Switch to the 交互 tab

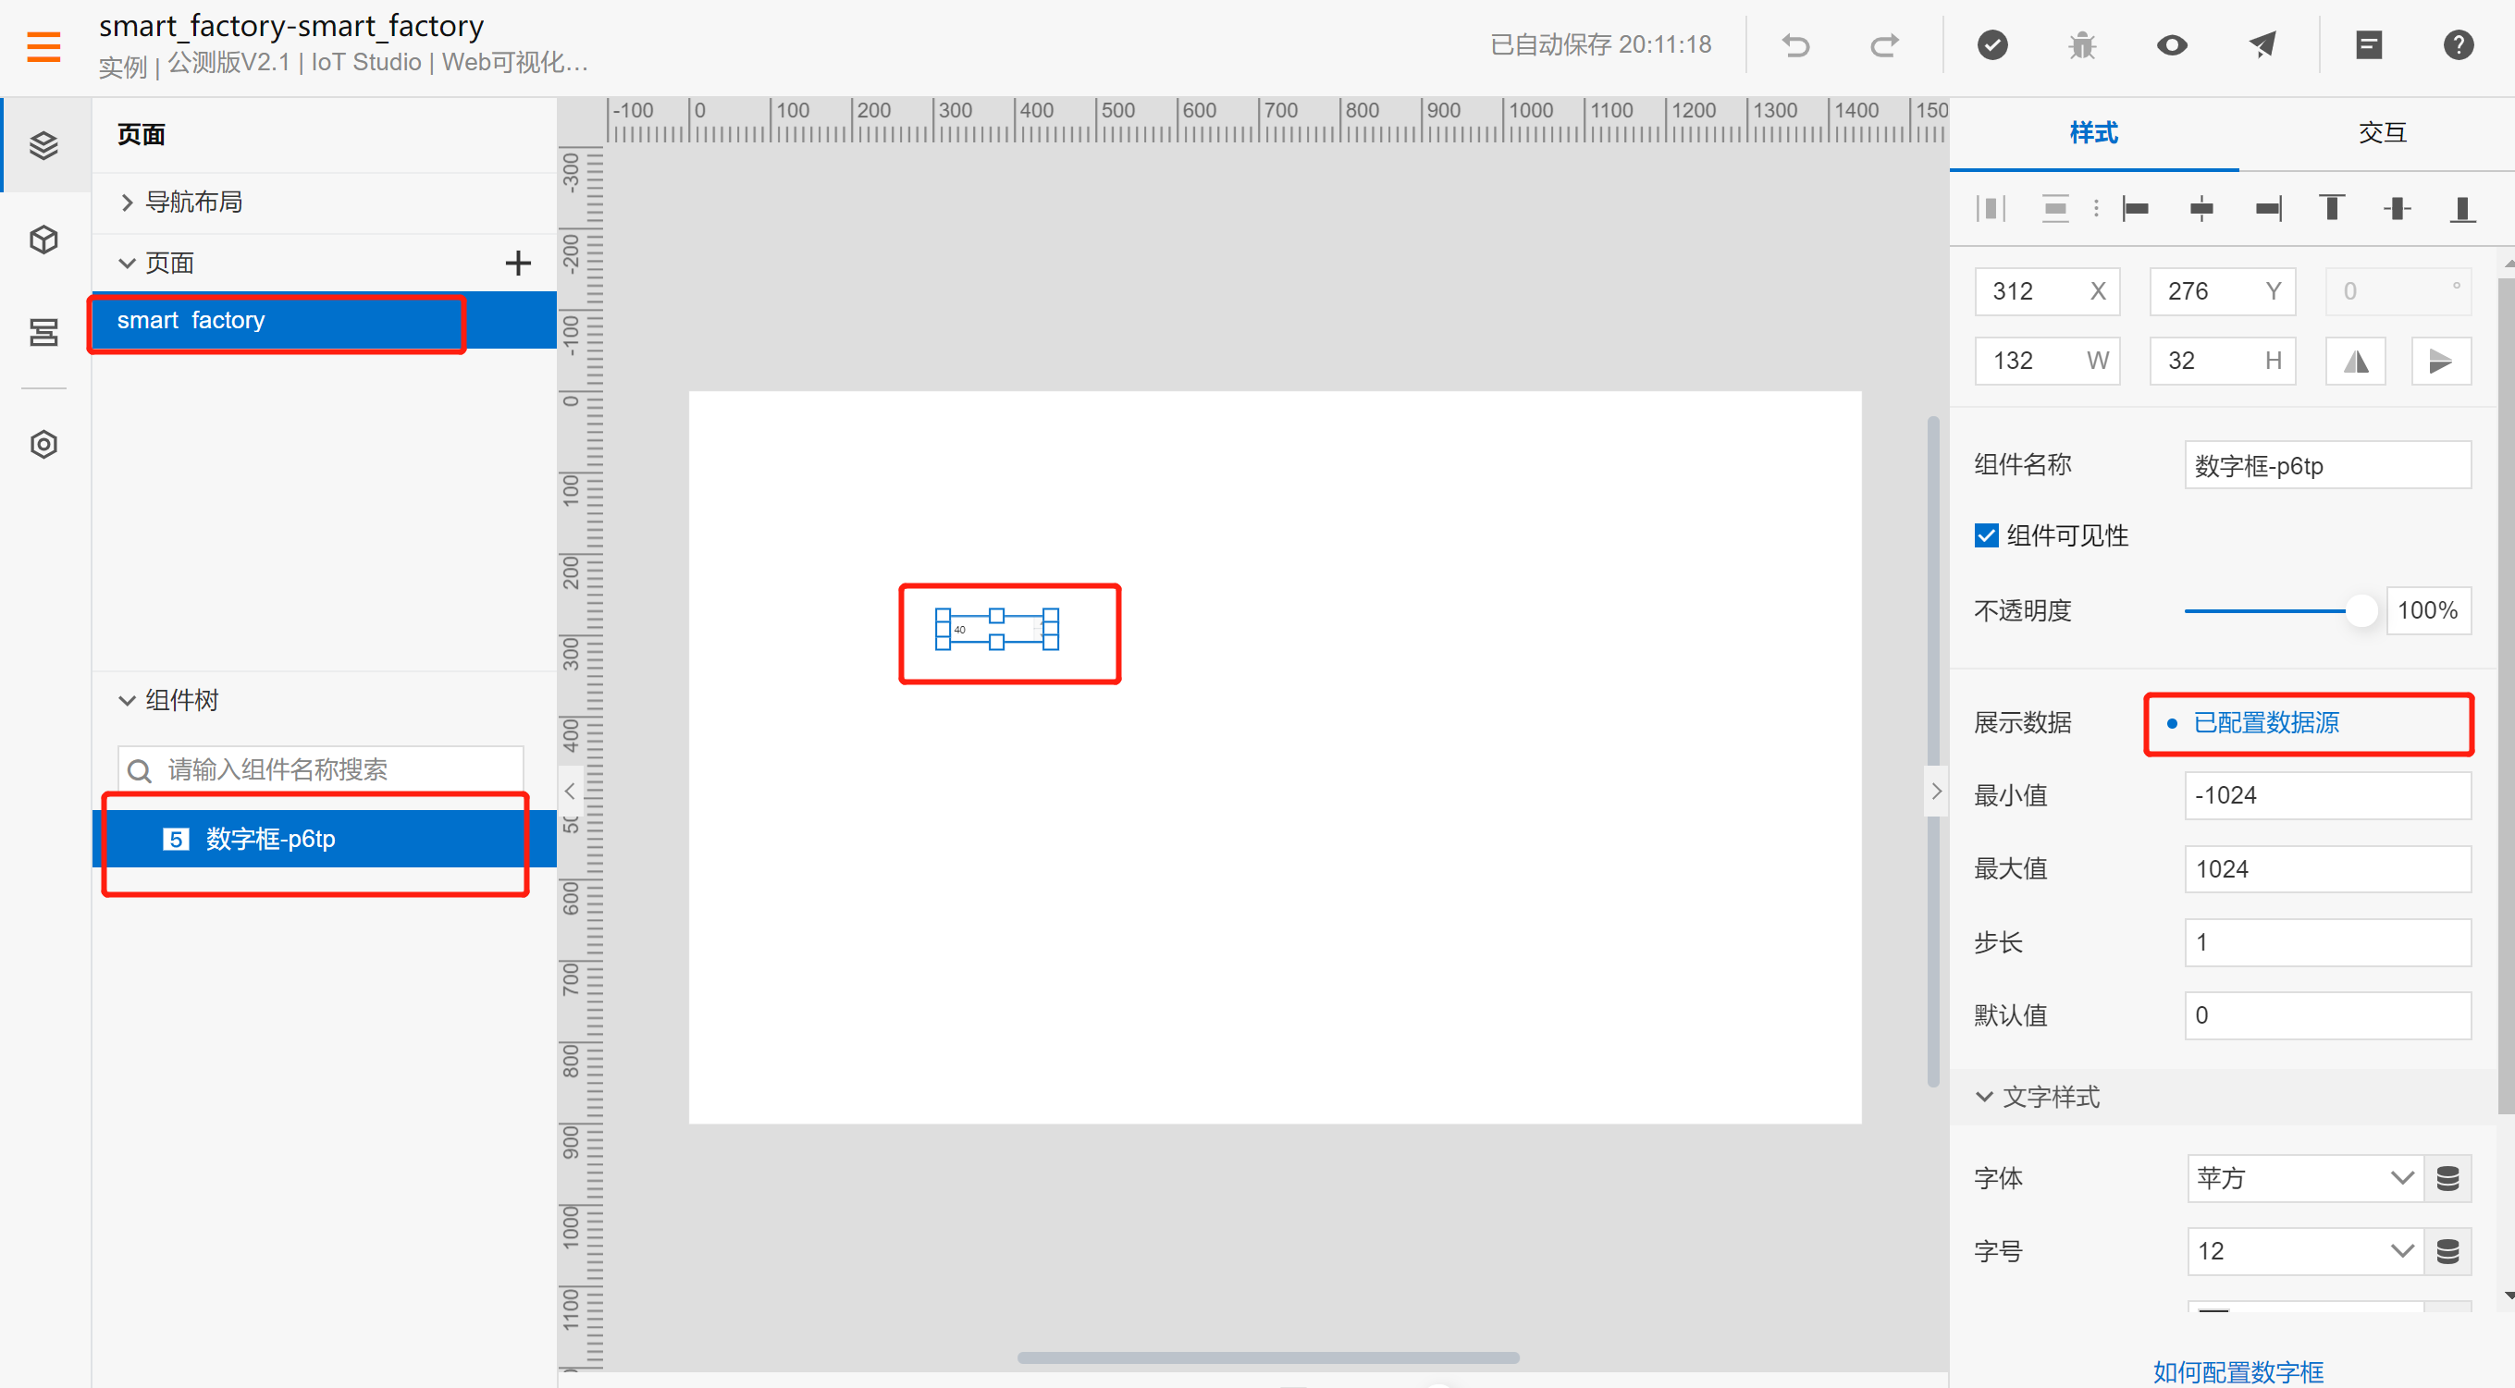pos(2382,133)
